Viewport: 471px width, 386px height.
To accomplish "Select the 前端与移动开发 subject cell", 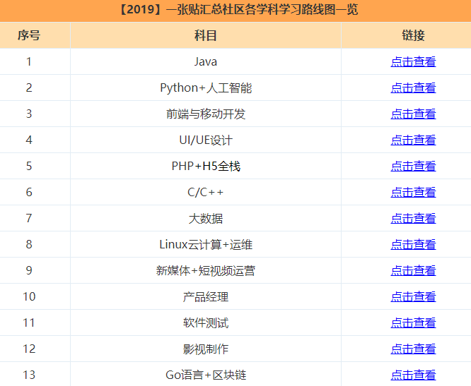I will tap(206, 114).
